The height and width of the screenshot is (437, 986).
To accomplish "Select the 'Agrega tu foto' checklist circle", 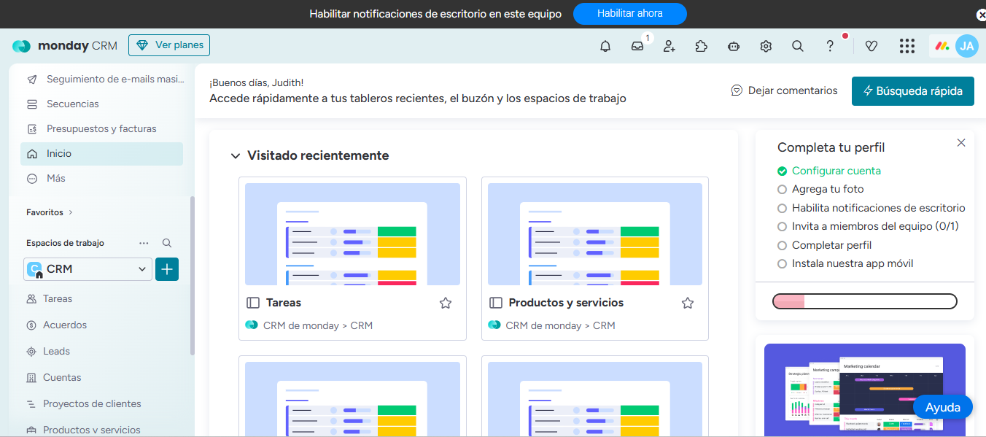I will click(x=783, y=189).
